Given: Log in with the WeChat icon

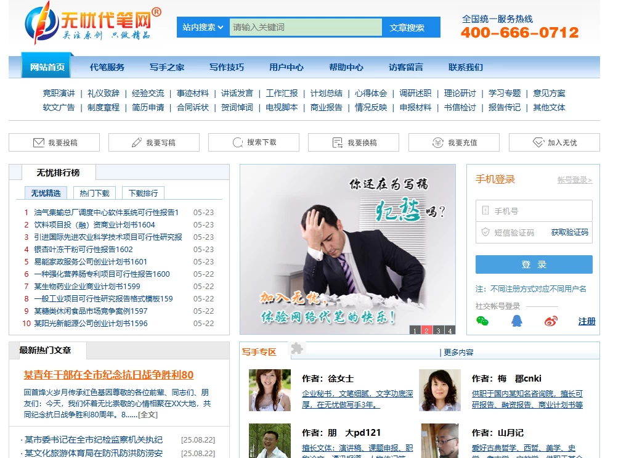Looking at the screenshot, I should [x=482, y=321].
